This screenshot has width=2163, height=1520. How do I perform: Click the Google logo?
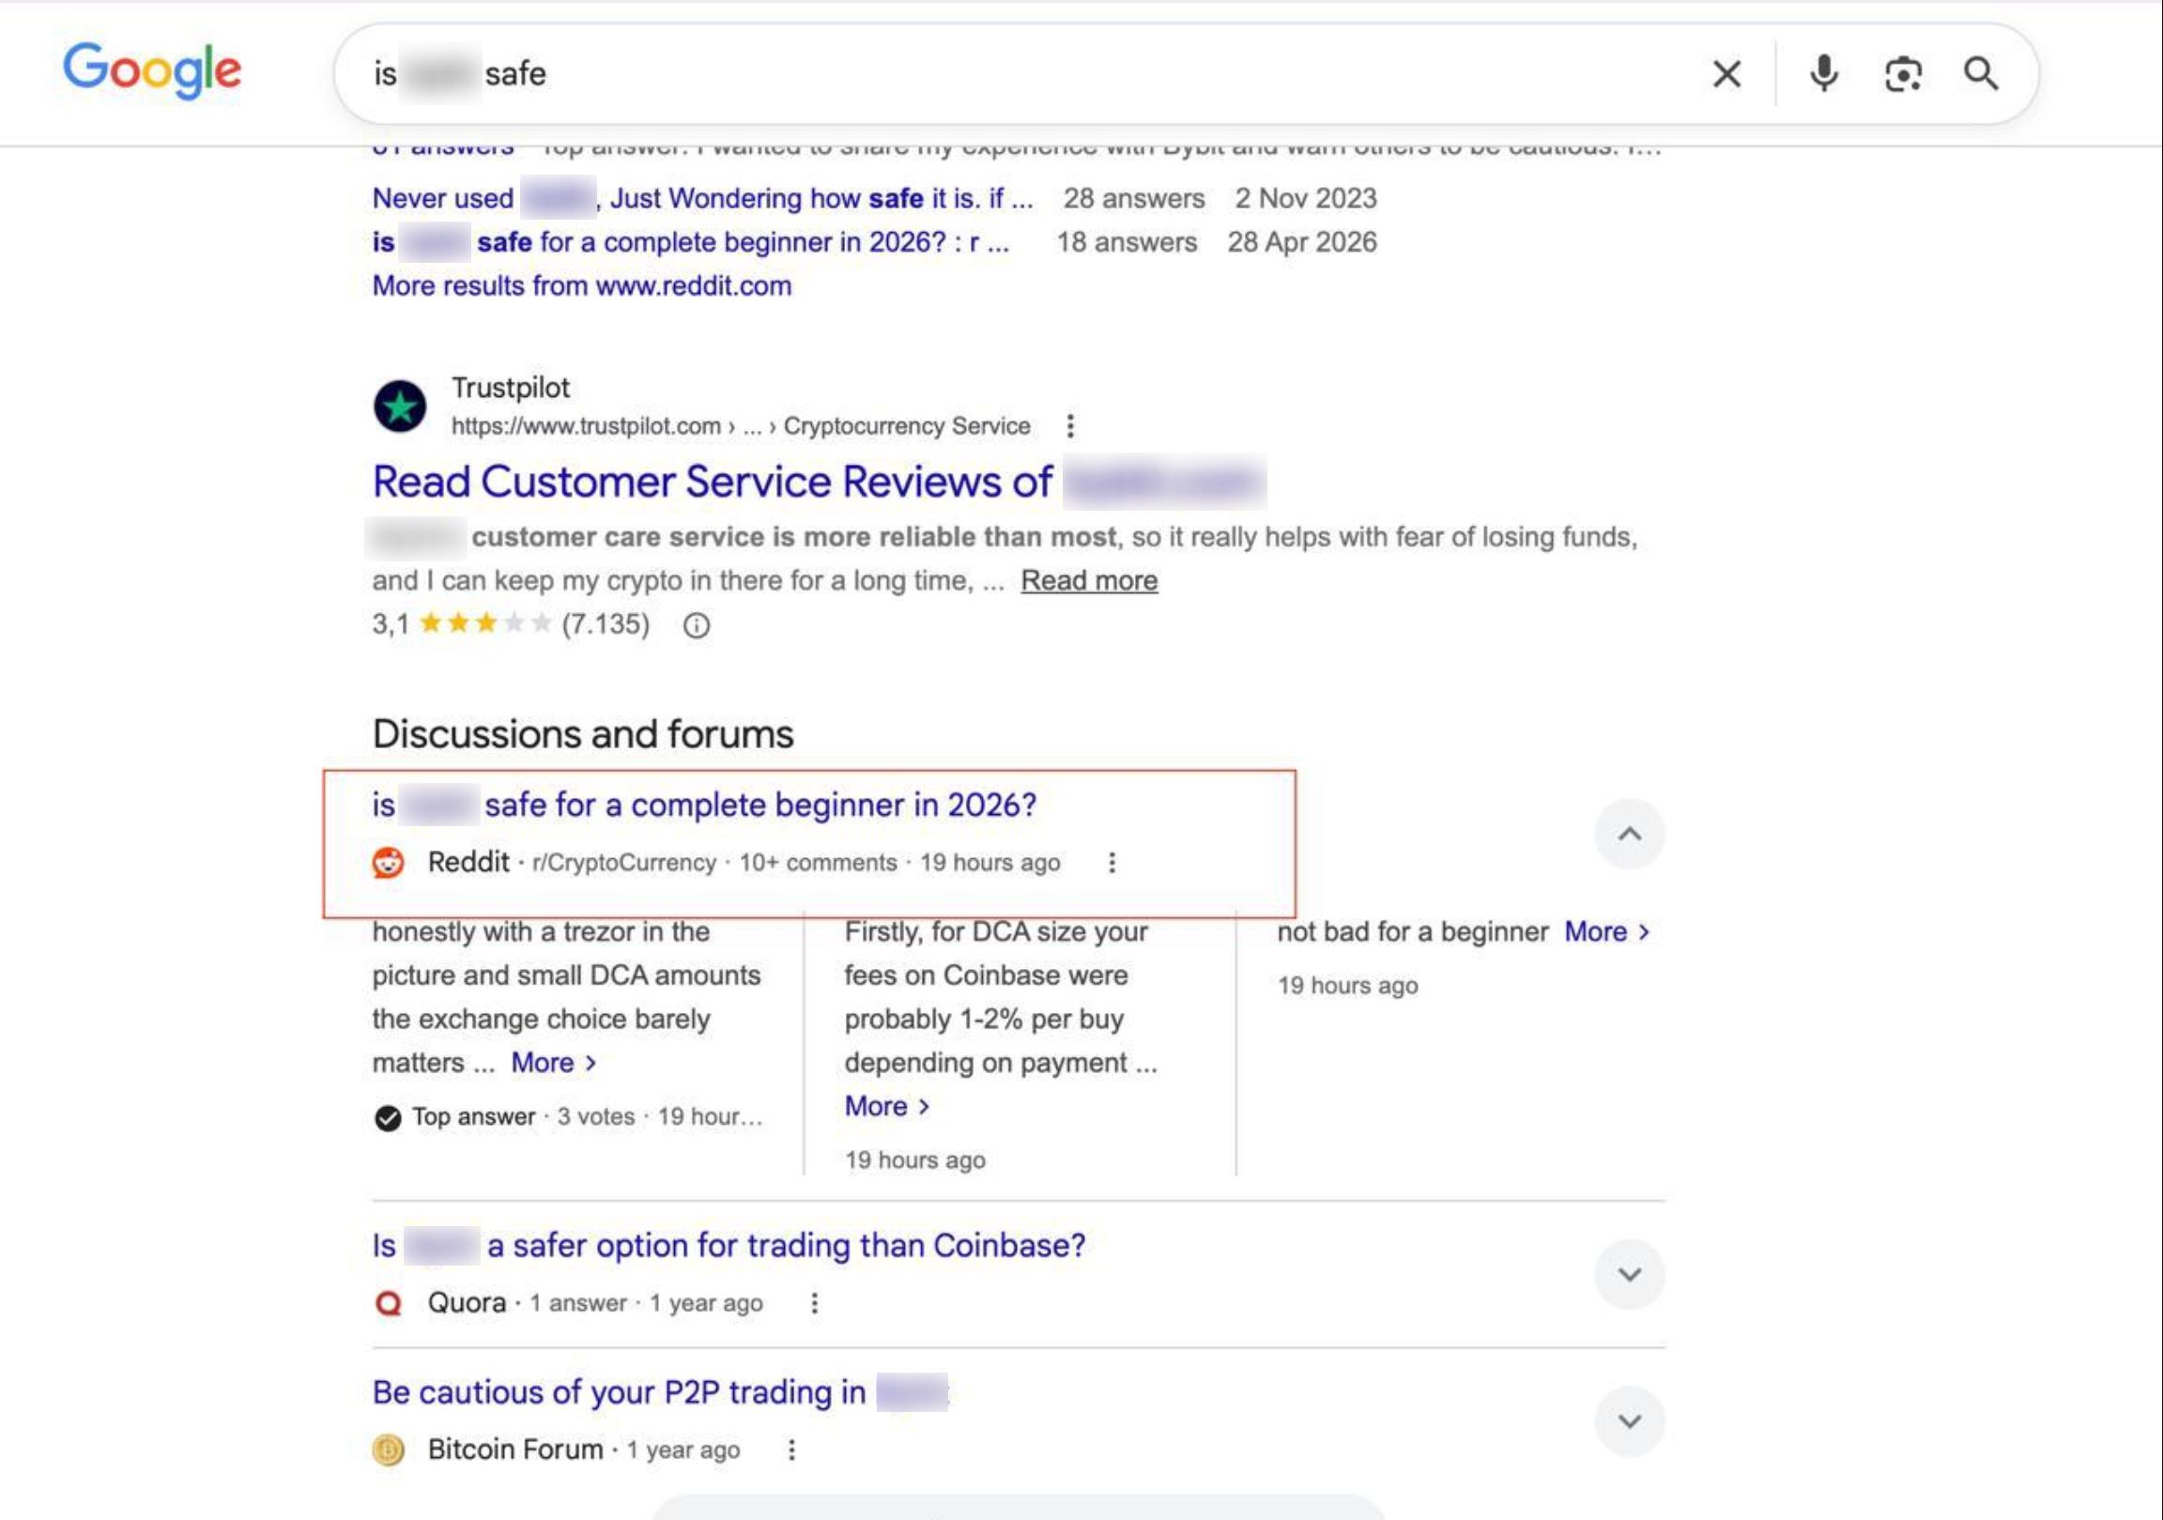[x=153, y=70]
